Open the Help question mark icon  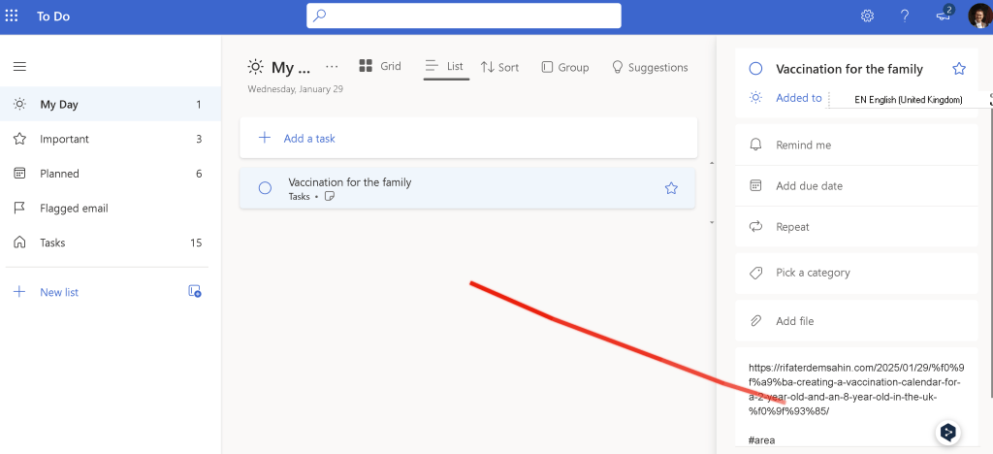coord(905,16)
